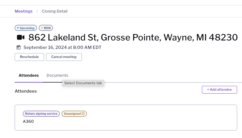
Task: Click the video camera icon beside the address
Action: pyautogui.click(x=21, y=38)
